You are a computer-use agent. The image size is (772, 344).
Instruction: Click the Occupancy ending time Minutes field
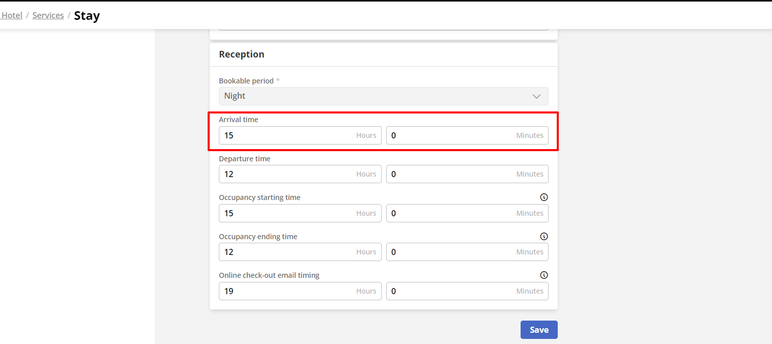coord(467,252)
